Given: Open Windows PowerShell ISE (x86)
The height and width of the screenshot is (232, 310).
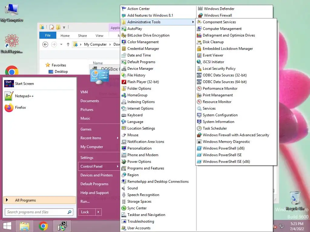Looking at the screenshot, I should click(x=226, y=162).
